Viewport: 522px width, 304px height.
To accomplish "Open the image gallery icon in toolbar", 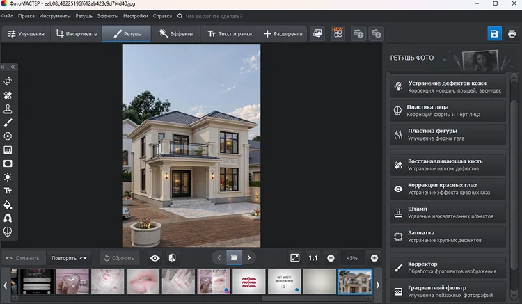I will tap(317, 33).
